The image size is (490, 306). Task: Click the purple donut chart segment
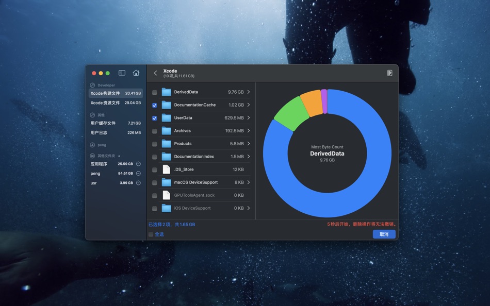point(324,101)
